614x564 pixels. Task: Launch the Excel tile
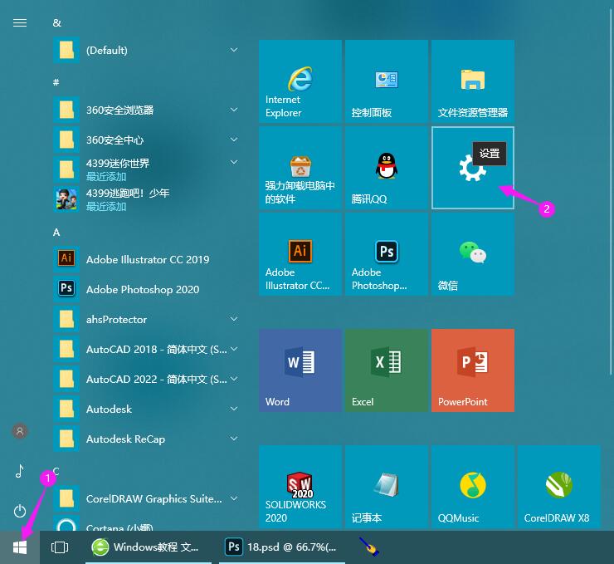[x=387, y=370]
